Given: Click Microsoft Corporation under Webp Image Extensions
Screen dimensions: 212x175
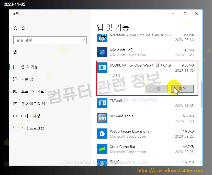Looking at the screenshot, I should [x=128, y=136].
